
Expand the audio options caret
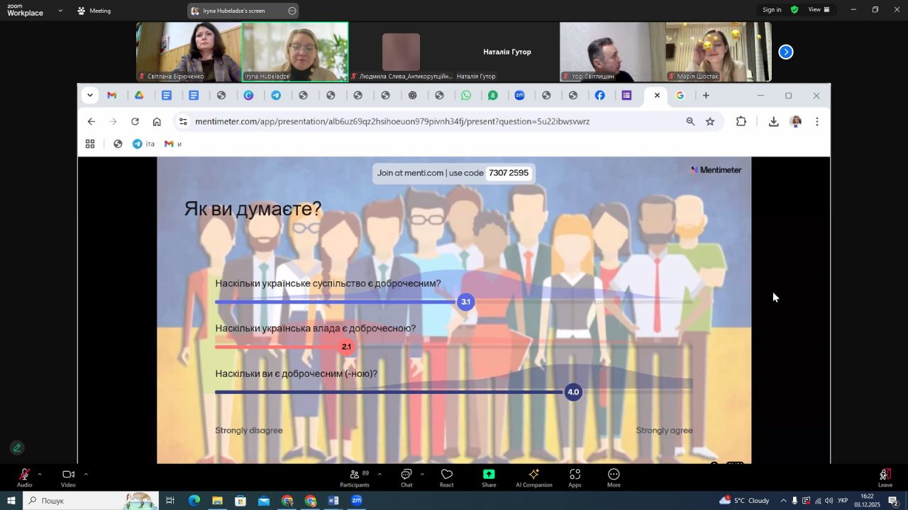pyautogui.click(x=40, y=474)
